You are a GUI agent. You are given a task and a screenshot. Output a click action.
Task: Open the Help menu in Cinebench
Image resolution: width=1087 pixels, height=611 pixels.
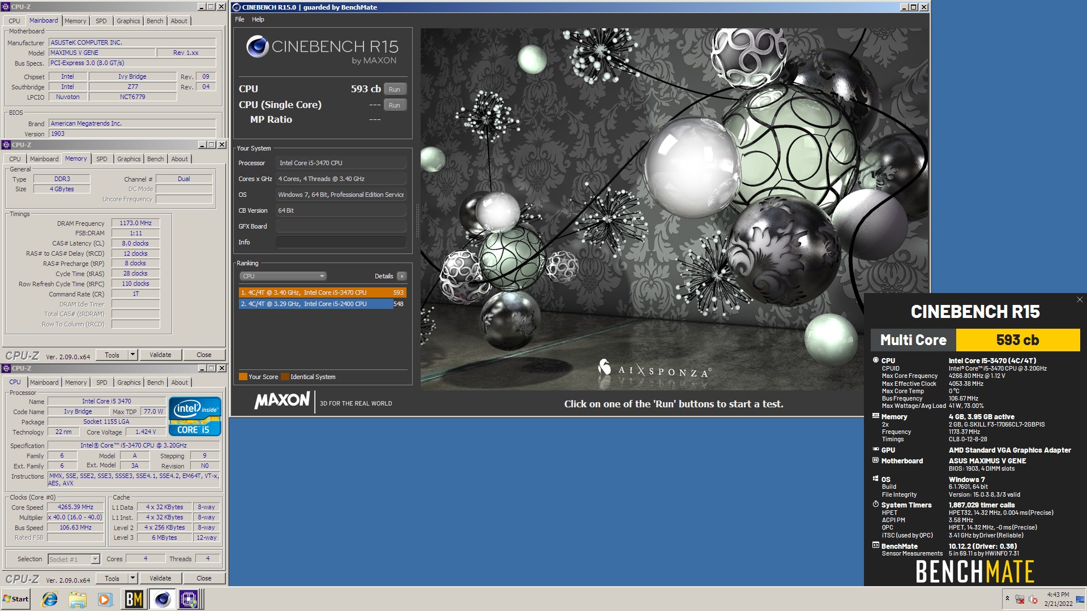coord(258,19)
